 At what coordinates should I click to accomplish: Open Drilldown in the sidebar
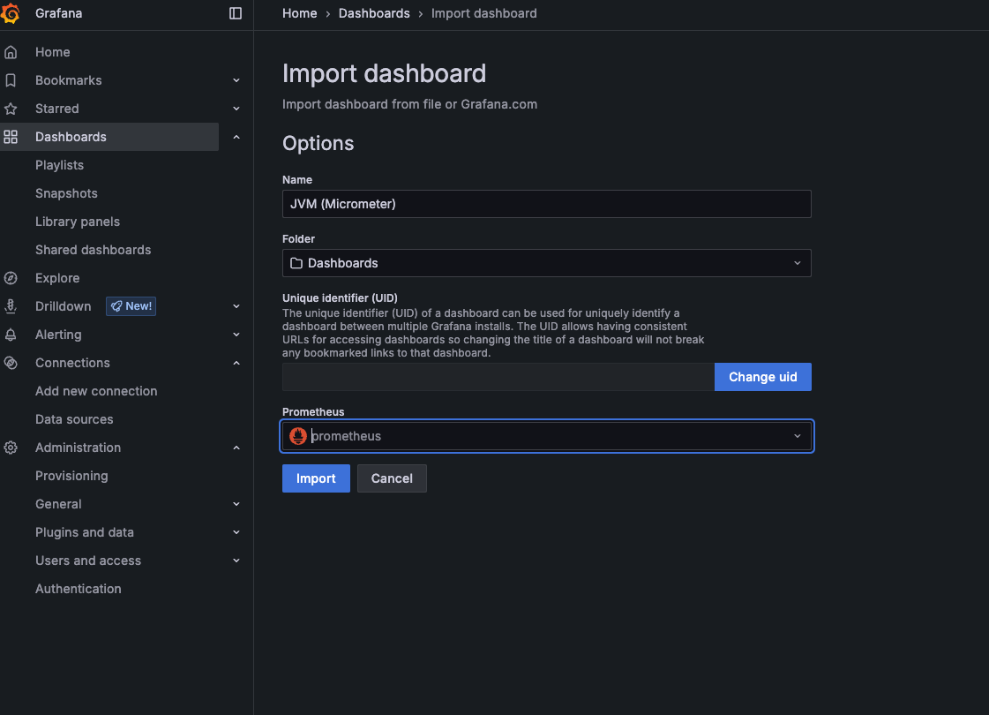pyautogui.click(x=63, y=306)
